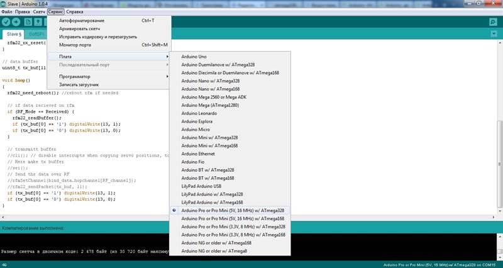Select Arduino Nano w/ ATmega328 board

pos(230,81)
